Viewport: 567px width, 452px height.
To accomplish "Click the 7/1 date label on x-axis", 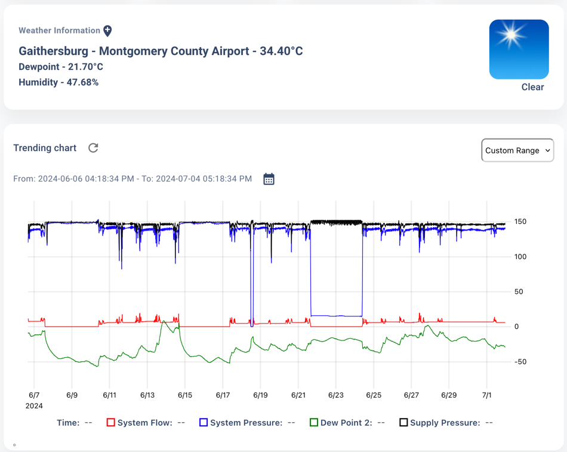I will 486,395.
